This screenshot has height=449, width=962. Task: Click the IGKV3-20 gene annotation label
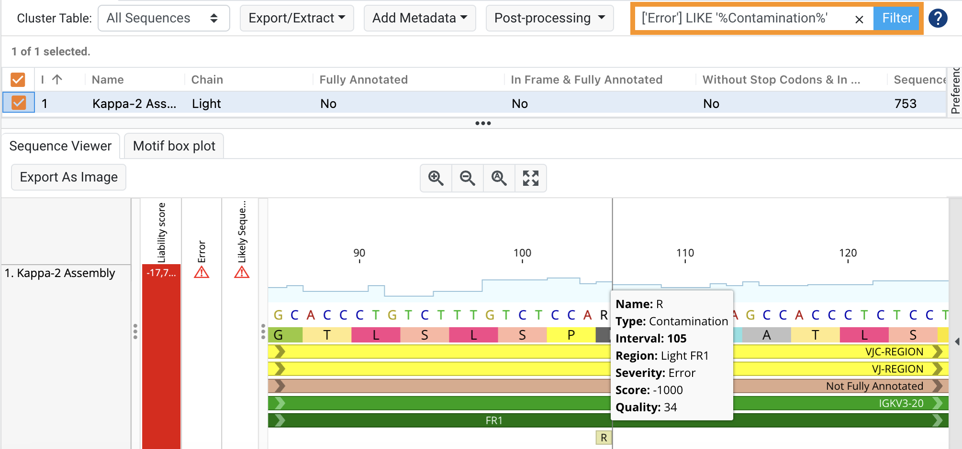tap(901, 404)
